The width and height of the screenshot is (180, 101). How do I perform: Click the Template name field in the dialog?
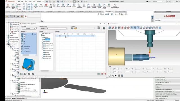(x=87, y=28)
